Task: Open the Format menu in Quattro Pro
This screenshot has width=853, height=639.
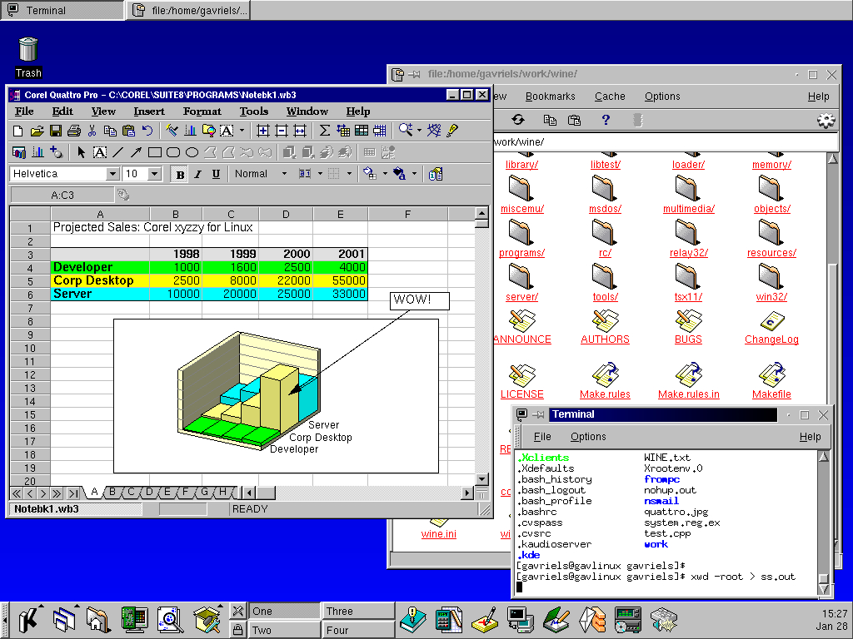Action: pyautogui.click(x=202, y=111)
